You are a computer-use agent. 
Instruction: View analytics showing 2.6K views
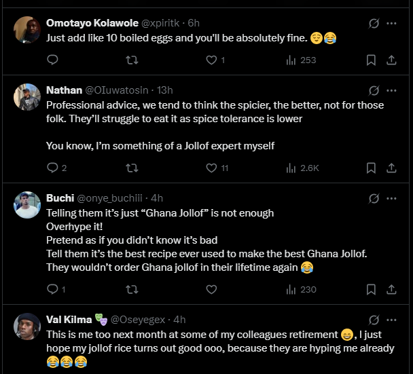pyautogui.click(x=303, y=168)
